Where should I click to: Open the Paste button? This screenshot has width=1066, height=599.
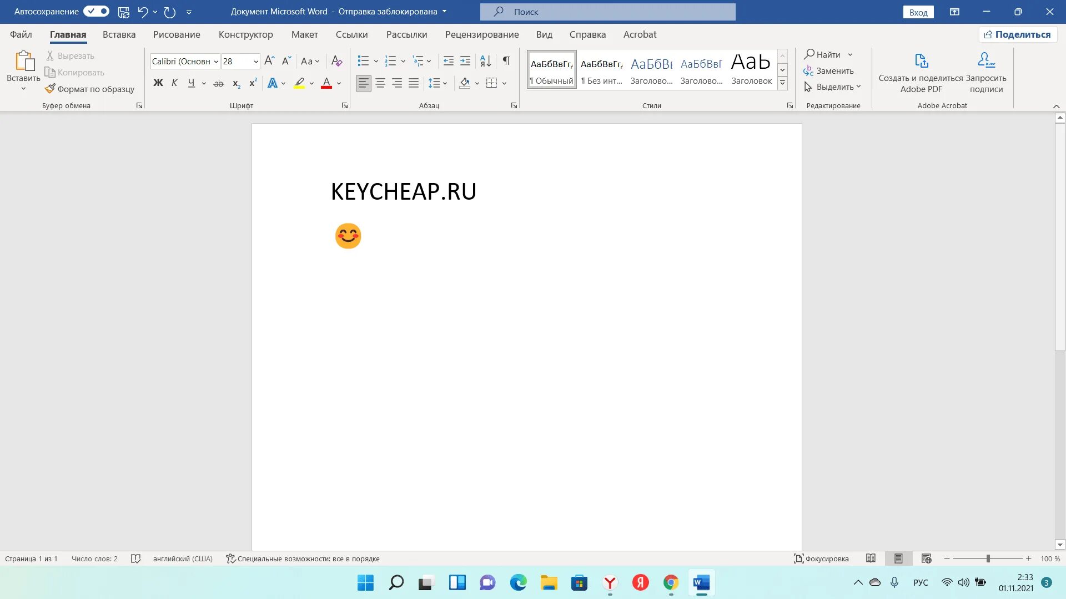(x=23, y=71)
